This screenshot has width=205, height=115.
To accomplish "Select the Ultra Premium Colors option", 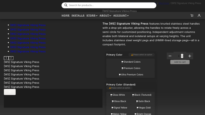I will (130, 75).
